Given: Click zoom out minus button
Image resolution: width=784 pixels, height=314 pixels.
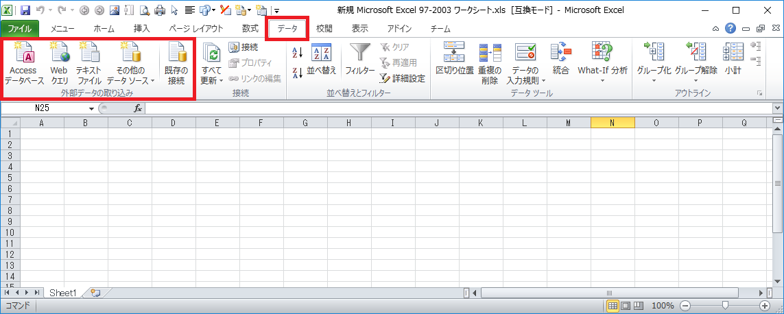Looking at the screenshot, I should [685, 306].
